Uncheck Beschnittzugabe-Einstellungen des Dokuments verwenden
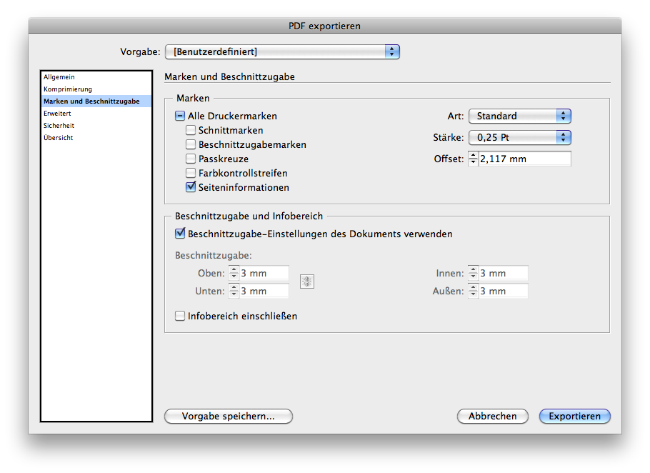This screenshot has width=650, height=473. 180,234
